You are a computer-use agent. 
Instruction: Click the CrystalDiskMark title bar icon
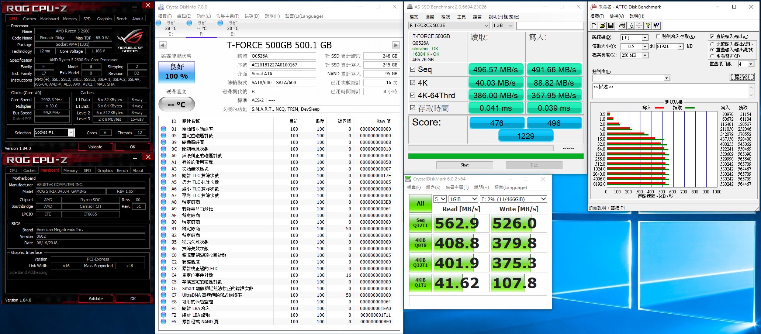pyautogui.click(x=408, y=179)
